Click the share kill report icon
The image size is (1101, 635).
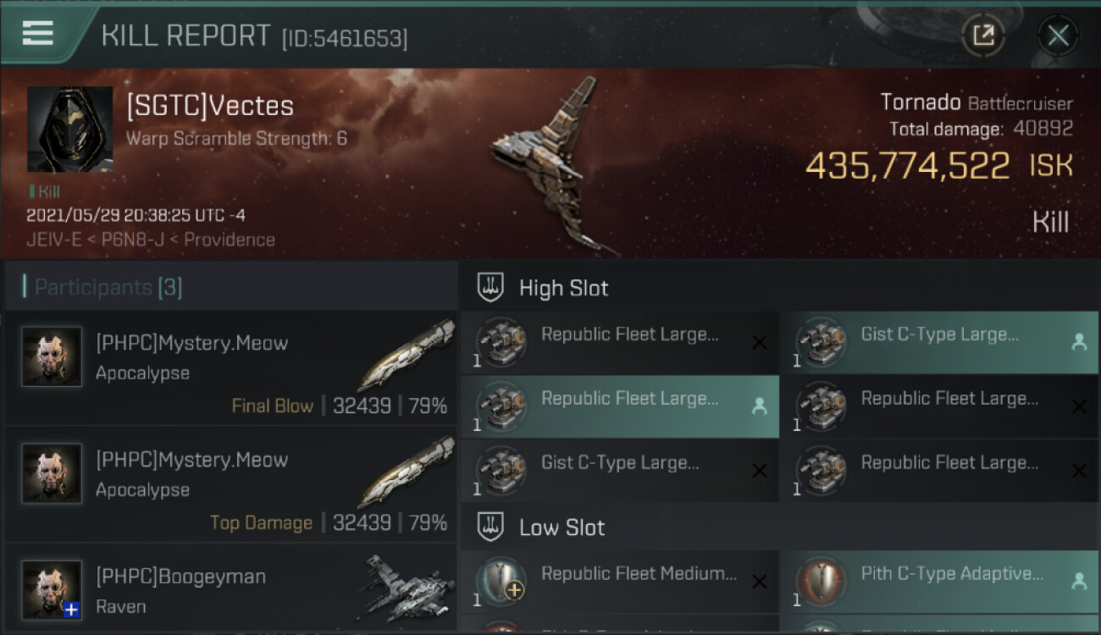click(x=982, y=36)
